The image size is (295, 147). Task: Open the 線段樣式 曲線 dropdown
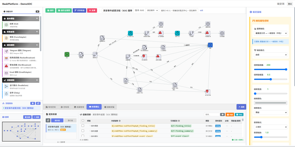270,55
